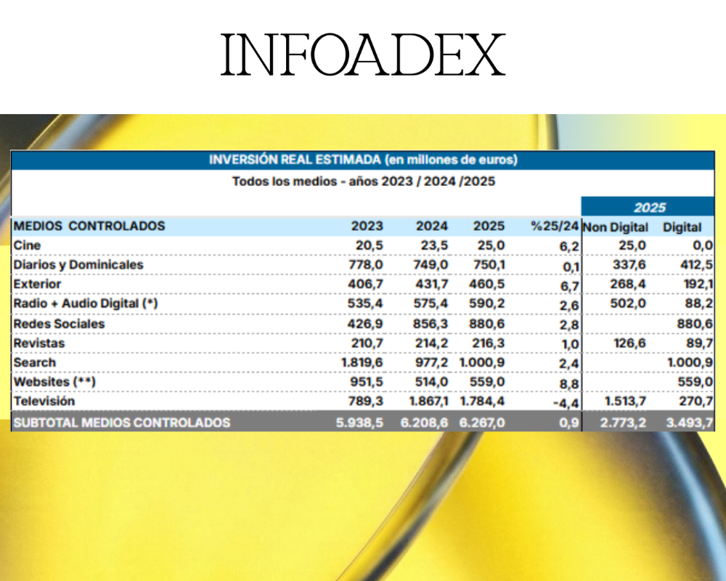Select Search 2024 value 977,2
Image resolution: width=726 pixels, height=581 pixels.
click(x=431, y=362)
